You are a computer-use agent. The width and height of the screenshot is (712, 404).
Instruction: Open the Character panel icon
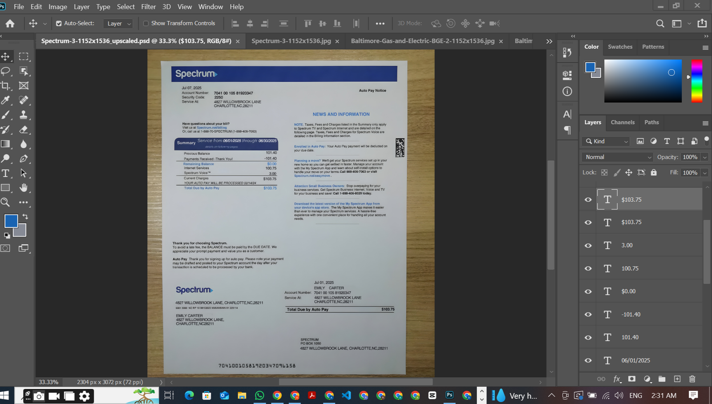tap(567, 114)
